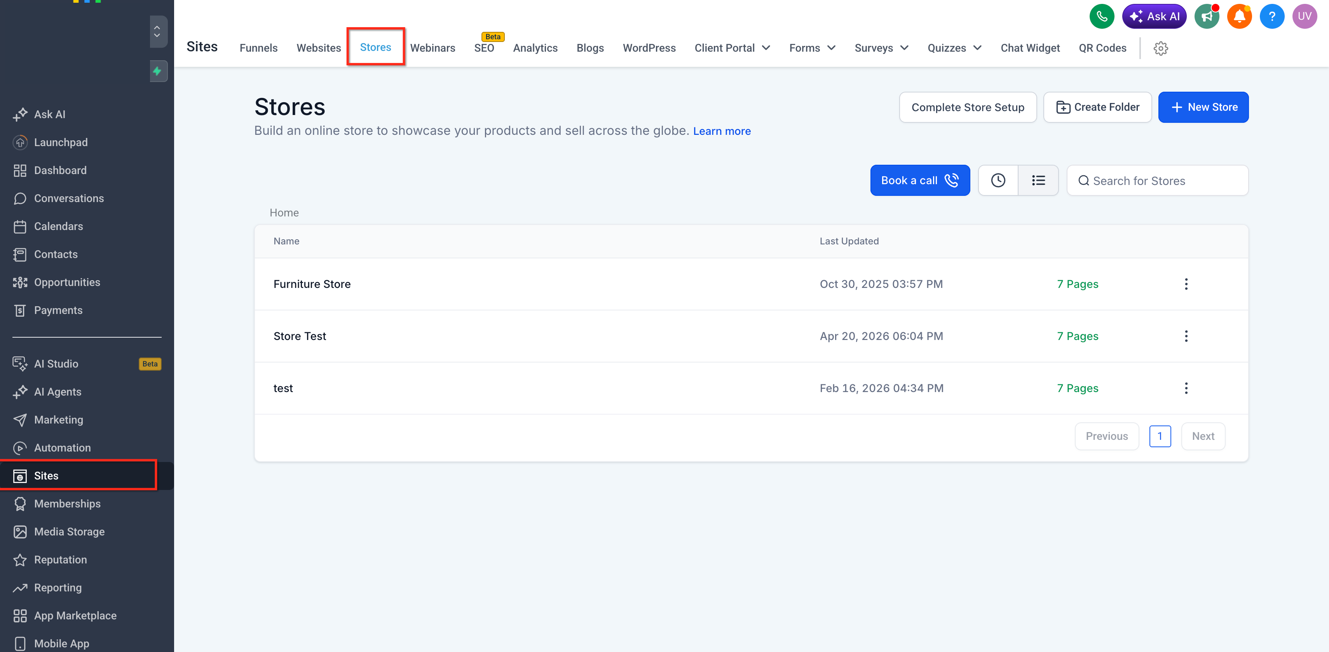Expand the Client Portal dropdown
Viewport: 1329px width, 652px height.
coord(732,48)
